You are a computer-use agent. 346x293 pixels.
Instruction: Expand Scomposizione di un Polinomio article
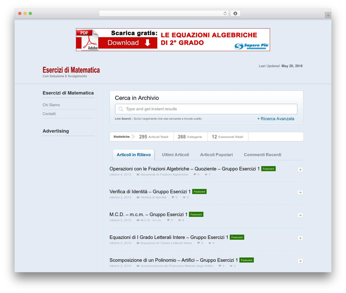[x=300, y=261]
